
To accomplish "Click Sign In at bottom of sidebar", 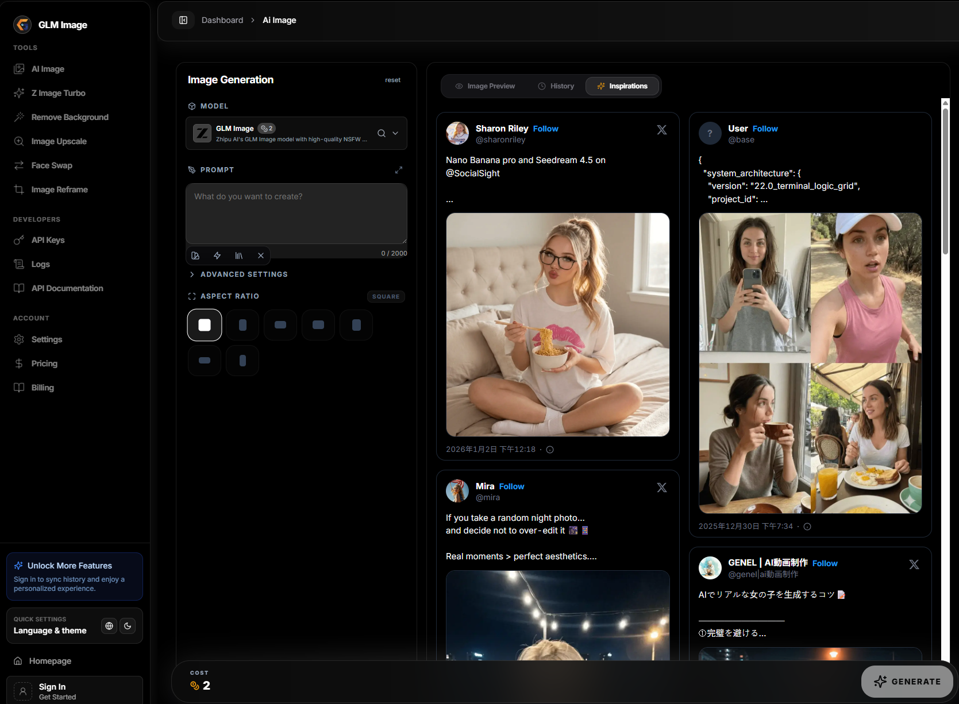I will pyautogui.click(x=75, y=691).
